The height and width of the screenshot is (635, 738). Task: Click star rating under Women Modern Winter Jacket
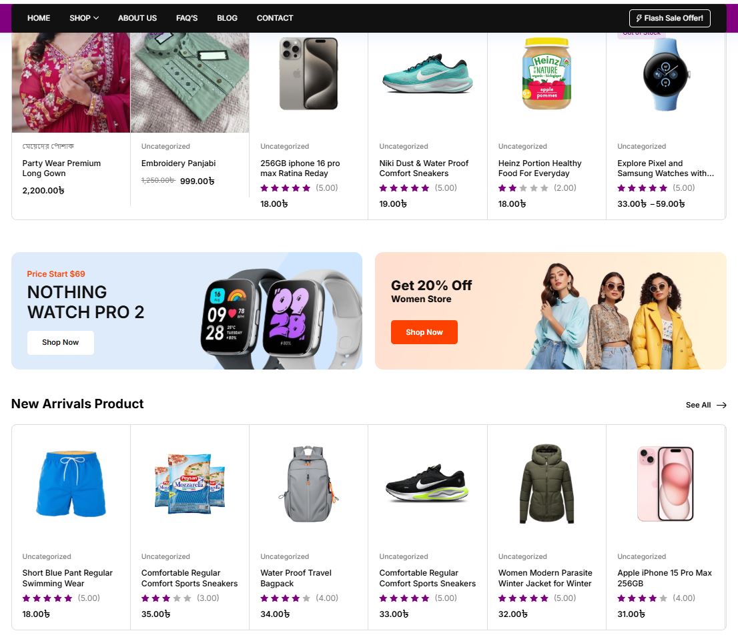click(523, 598)
